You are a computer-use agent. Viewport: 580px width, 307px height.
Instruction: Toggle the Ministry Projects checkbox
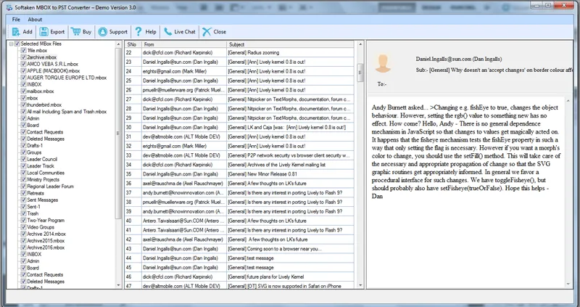24,179
